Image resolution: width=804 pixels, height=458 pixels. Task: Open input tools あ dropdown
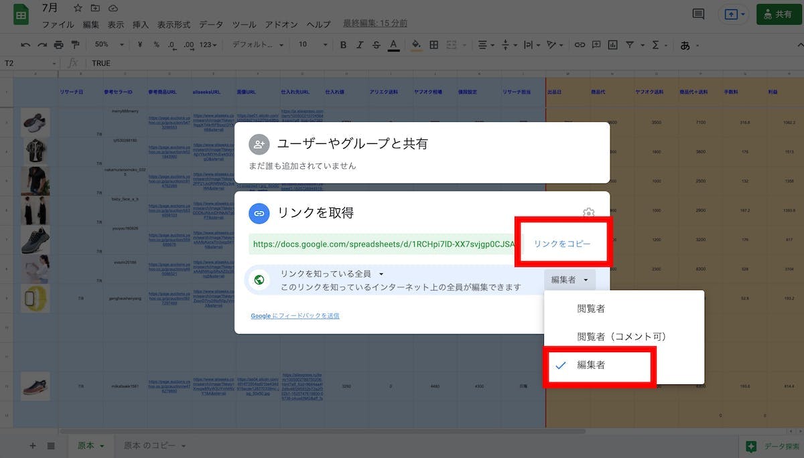click(689, 45)
